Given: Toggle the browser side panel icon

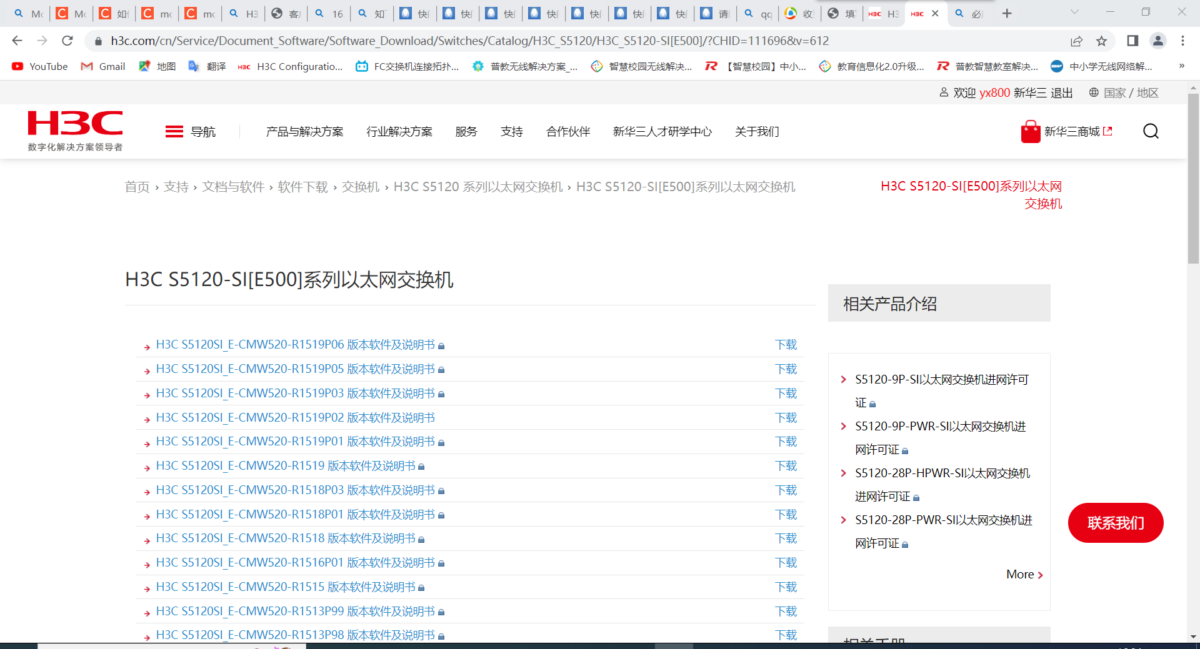Looking at the screenshot, I should point(1132,41).
